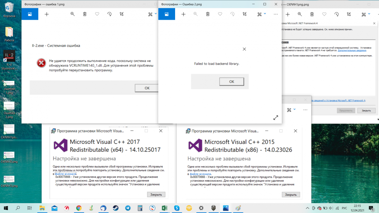The image size is (379, 213).
Task: Open Calculator from taskbar
Action: click(x=140, y=208)
